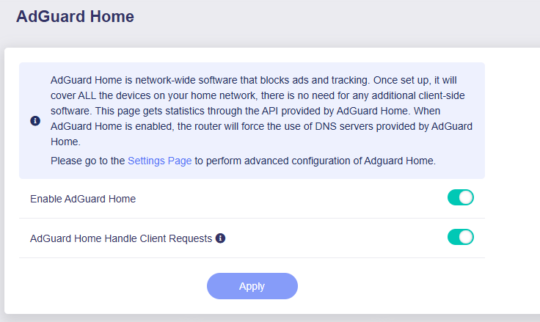Click info icon beside Handle Client Requests

(x=220, y=238)
